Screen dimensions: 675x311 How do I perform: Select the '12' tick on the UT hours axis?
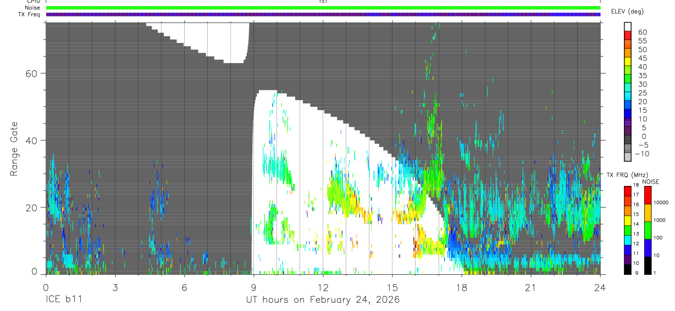coord(323,288)
